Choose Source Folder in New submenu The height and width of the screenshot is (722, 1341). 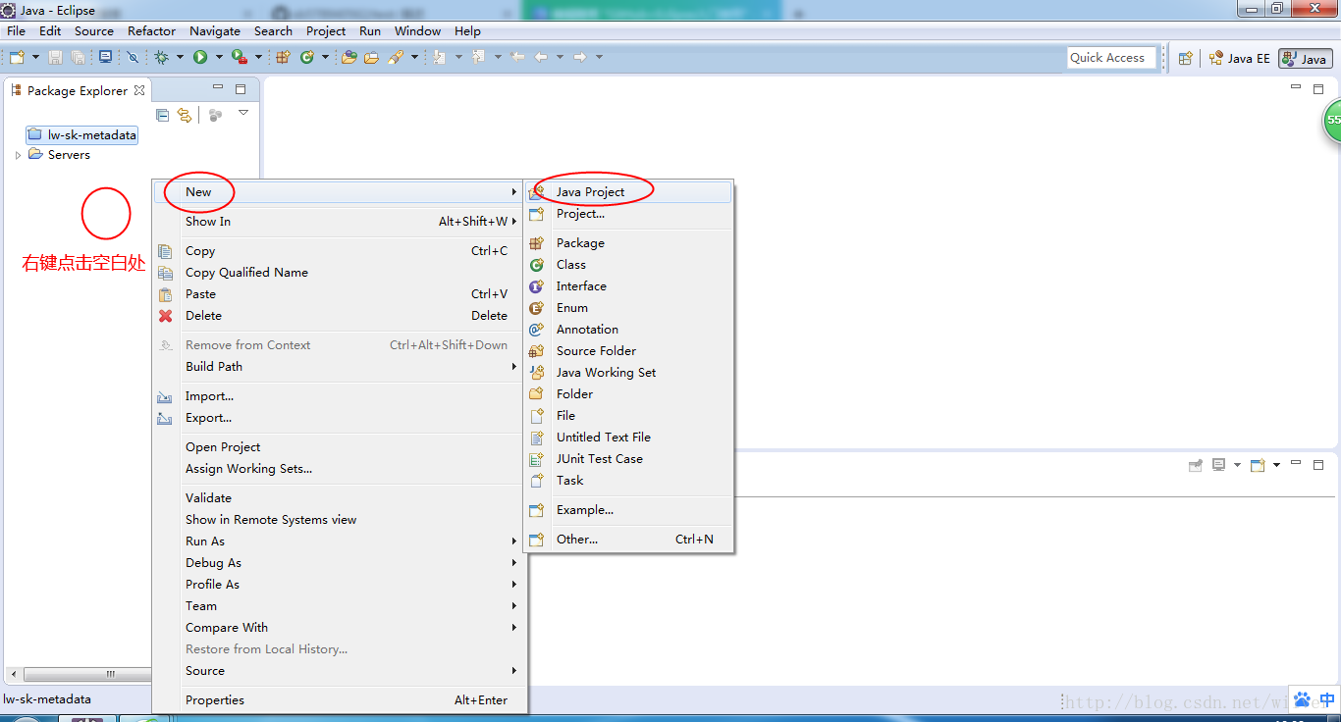629,351
